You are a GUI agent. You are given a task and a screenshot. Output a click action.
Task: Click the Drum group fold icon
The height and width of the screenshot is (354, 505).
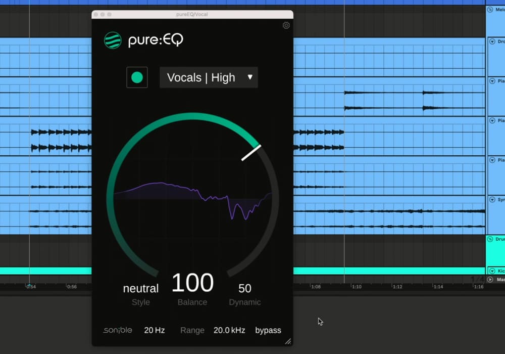490,239
